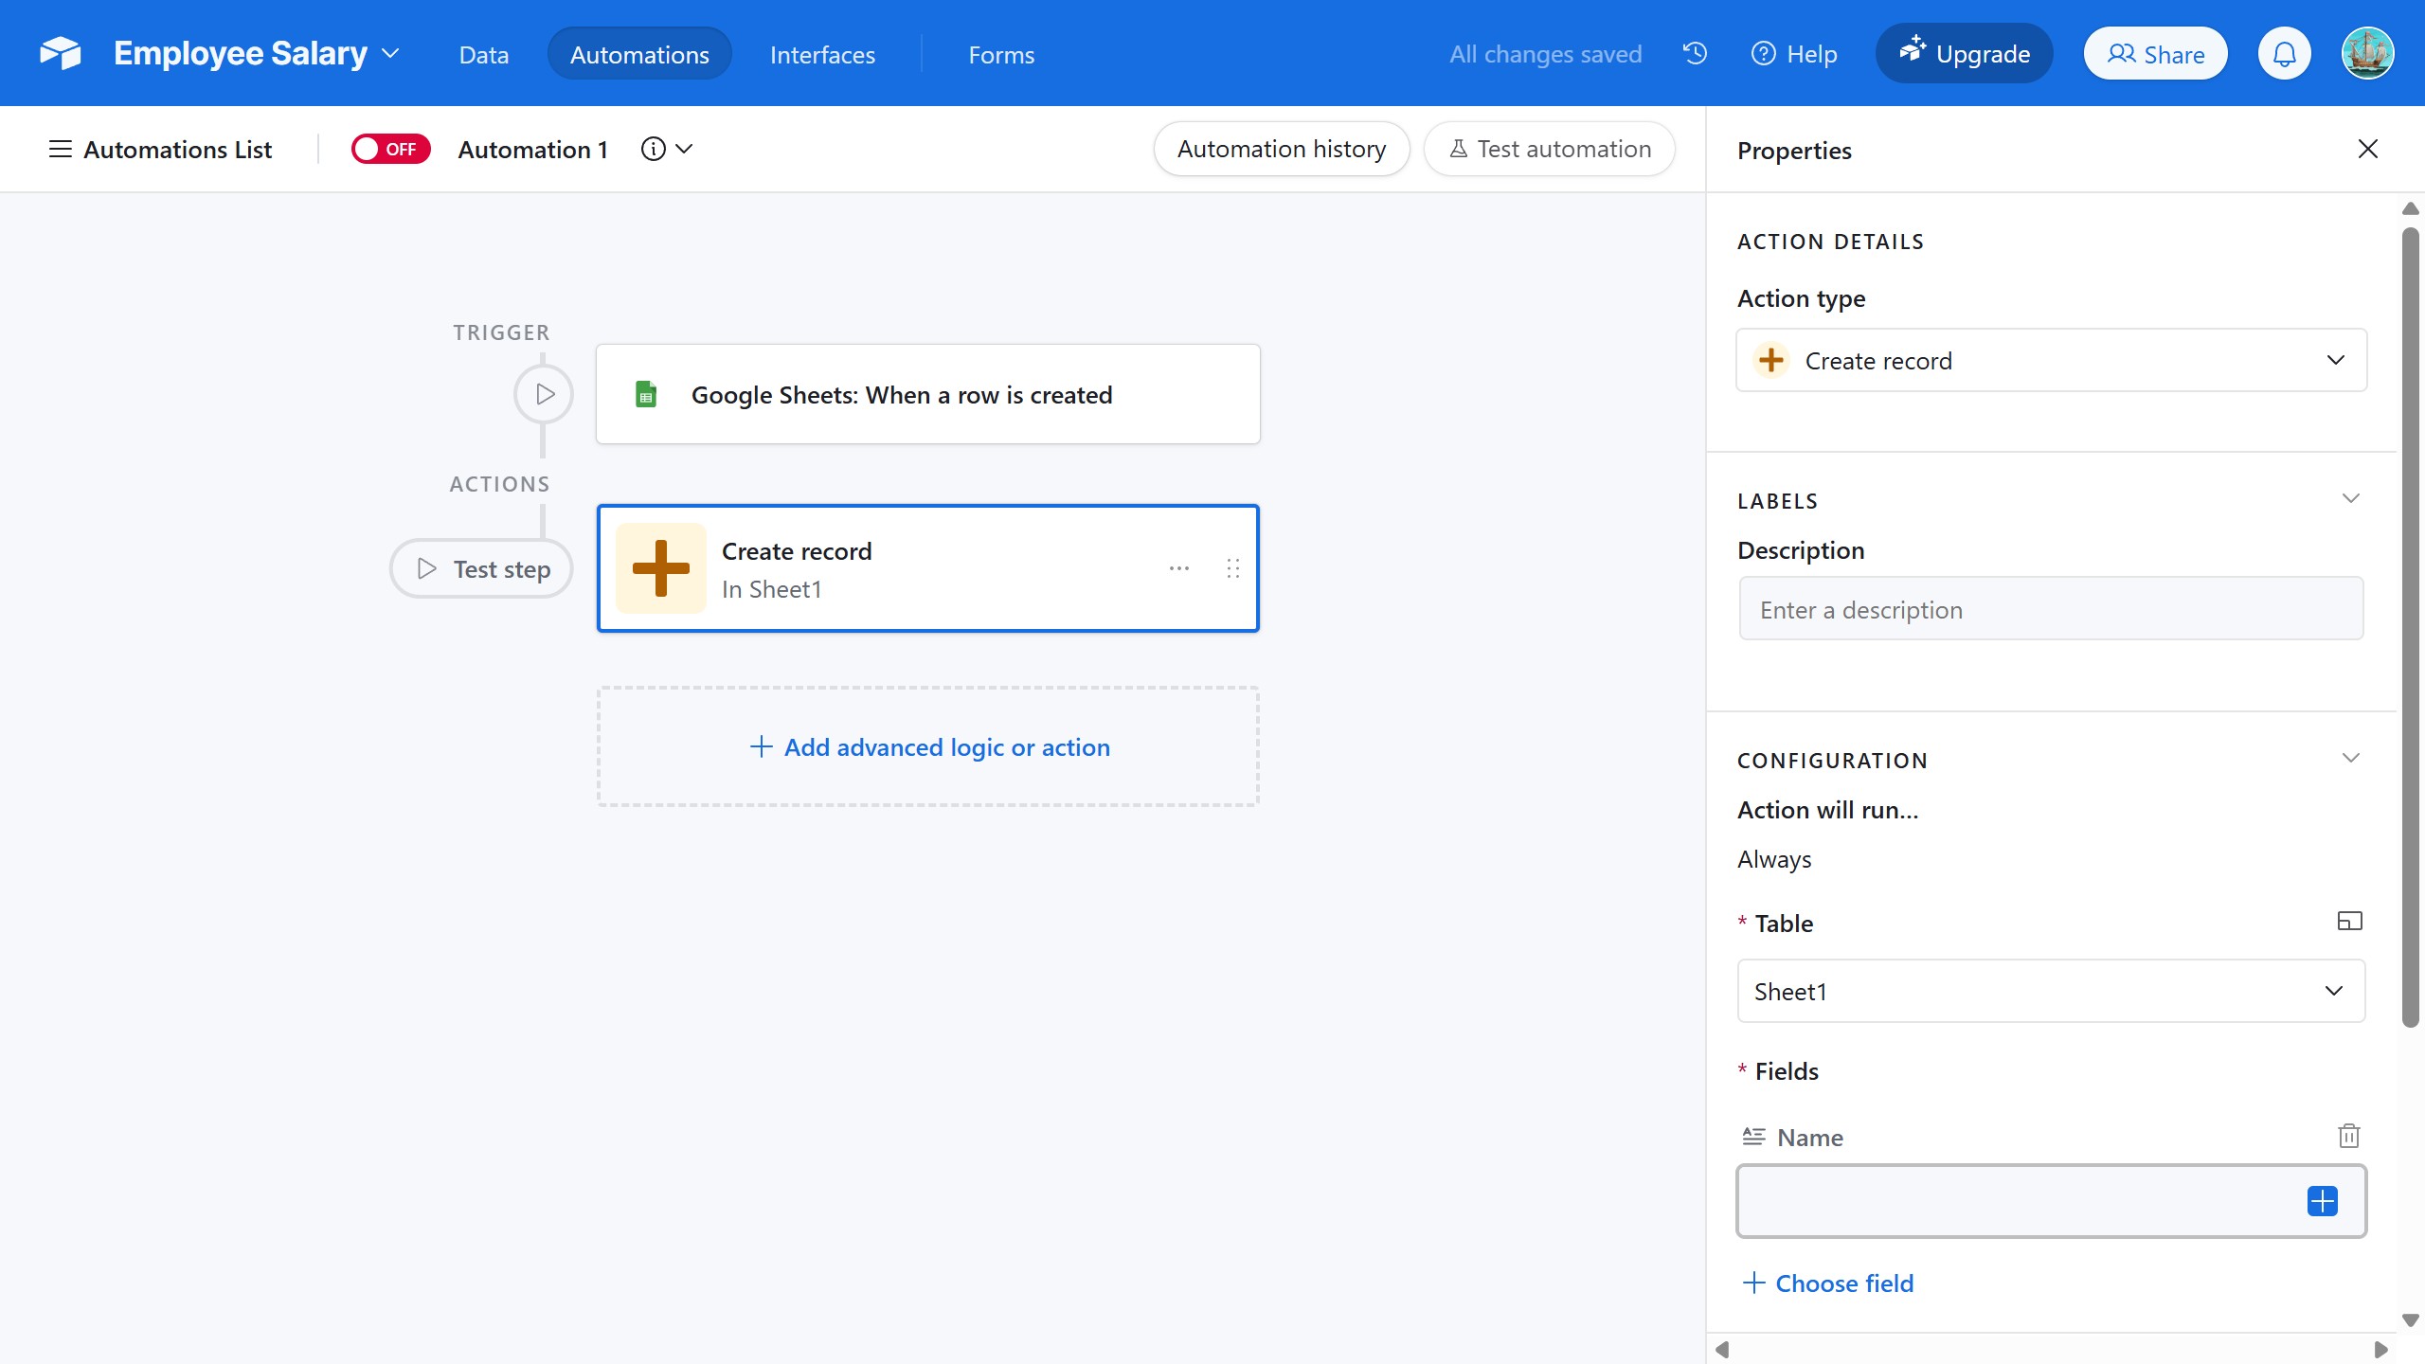Click the Properties vertical scrollbar thumb
Image resolution: width=2425 pixels, height=1364 pixels.
click(x=2411, y=627)
